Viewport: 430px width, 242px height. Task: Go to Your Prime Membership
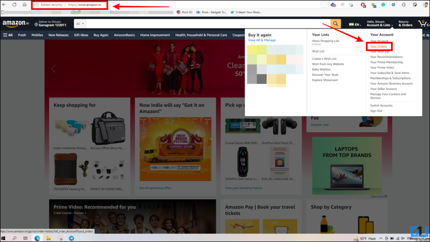387,62
